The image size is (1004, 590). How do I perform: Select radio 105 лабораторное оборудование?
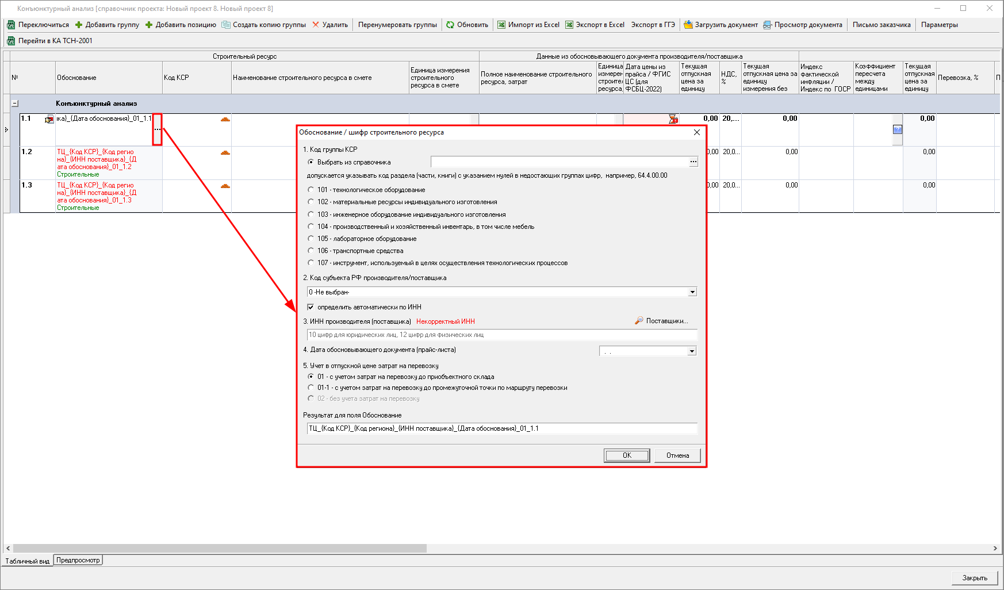click(x=311, y=239)
